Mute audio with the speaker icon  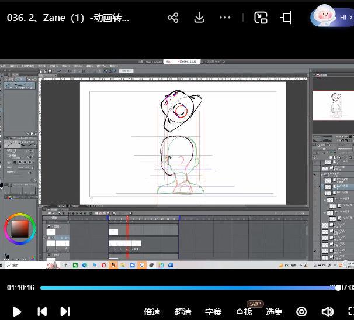coord(327,312)
